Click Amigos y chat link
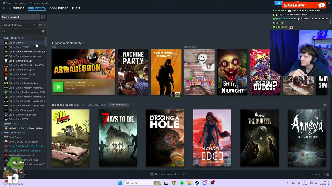332x187 pixels. 318,175
